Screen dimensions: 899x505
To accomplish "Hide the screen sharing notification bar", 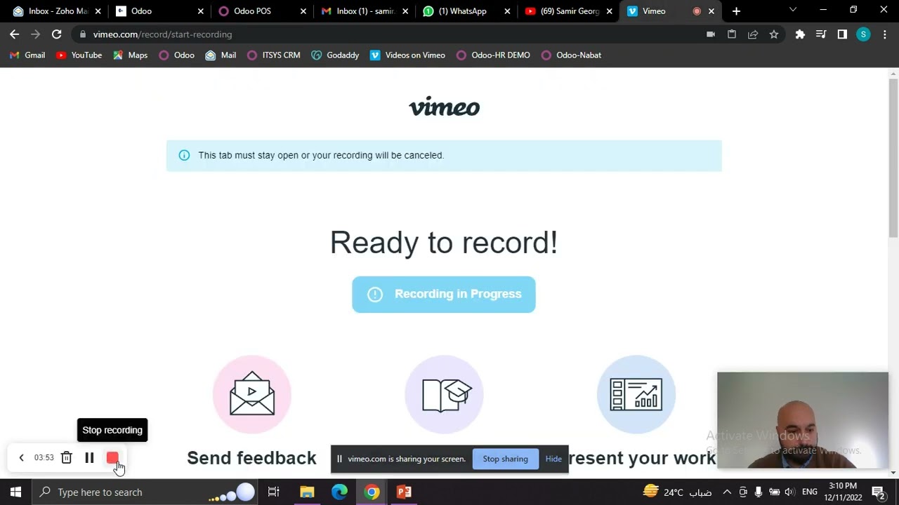I will click(553, 459).
